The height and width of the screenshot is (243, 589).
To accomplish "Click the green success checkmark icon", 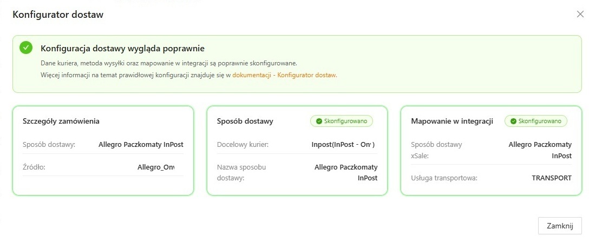I will point(26,48).
